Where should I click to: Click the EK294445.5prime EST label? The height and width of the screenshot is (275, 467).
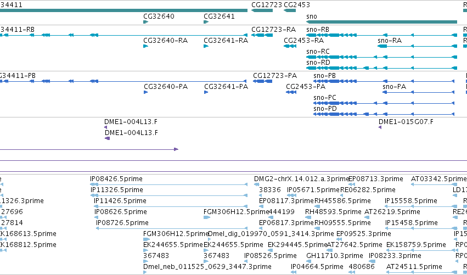click(297, 245)
